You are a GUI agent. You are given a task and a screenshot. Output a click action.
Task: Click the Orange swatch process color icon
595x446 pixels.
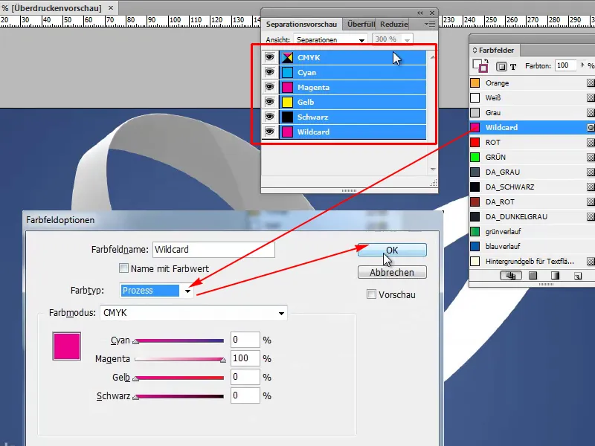[x=591, y=83]
